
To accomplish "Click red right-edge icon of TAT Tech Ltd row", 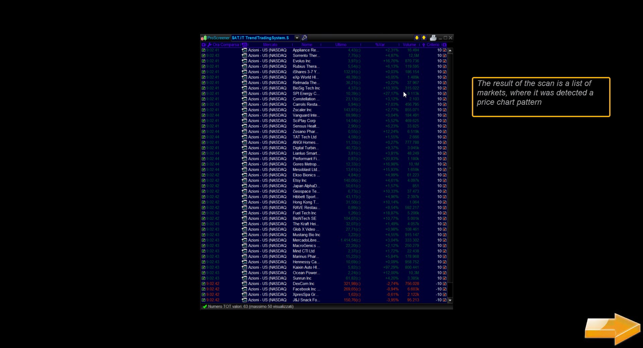I will (444, 137).
